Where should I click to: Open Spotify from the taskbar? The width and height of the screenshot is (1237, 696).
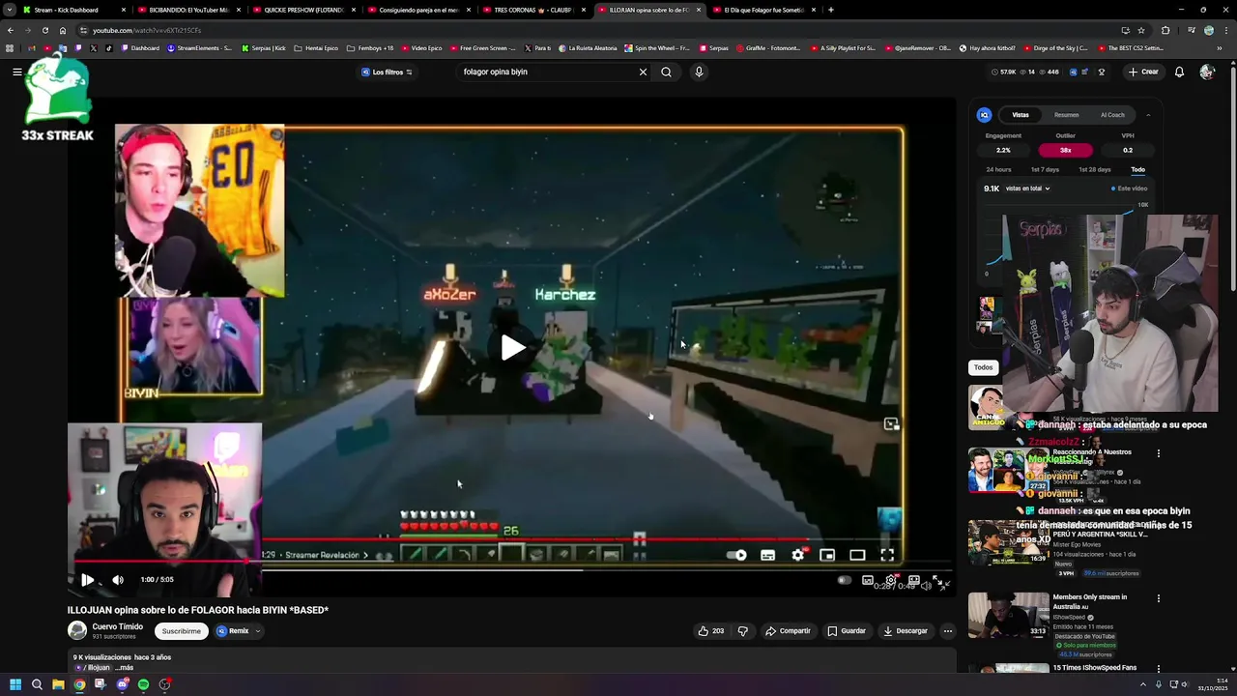click(143, 684)
